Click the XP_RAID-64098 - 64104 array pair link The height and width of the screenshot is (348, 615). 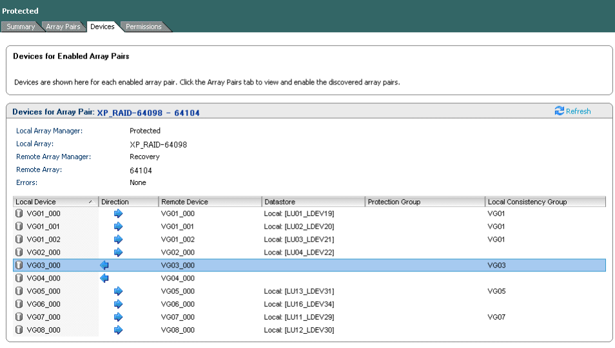click(x=148, y=113)
